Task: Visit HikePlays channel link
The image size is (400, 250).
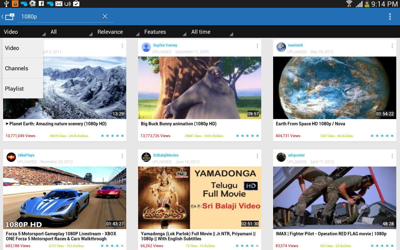Action: tap(26, 155)
